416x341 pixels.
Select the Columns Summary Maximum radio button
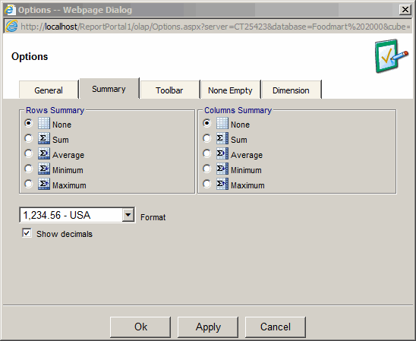[x=206, y=184]
